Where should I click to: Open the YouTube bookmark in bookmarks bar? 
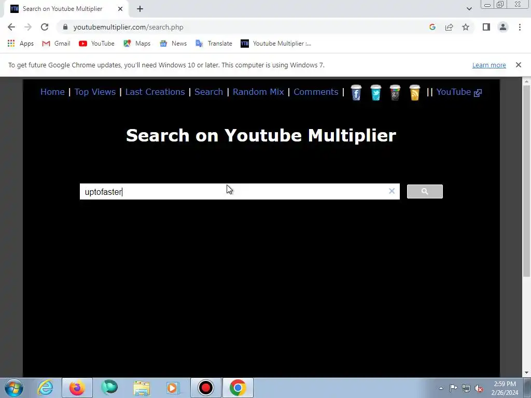(96, 44)
